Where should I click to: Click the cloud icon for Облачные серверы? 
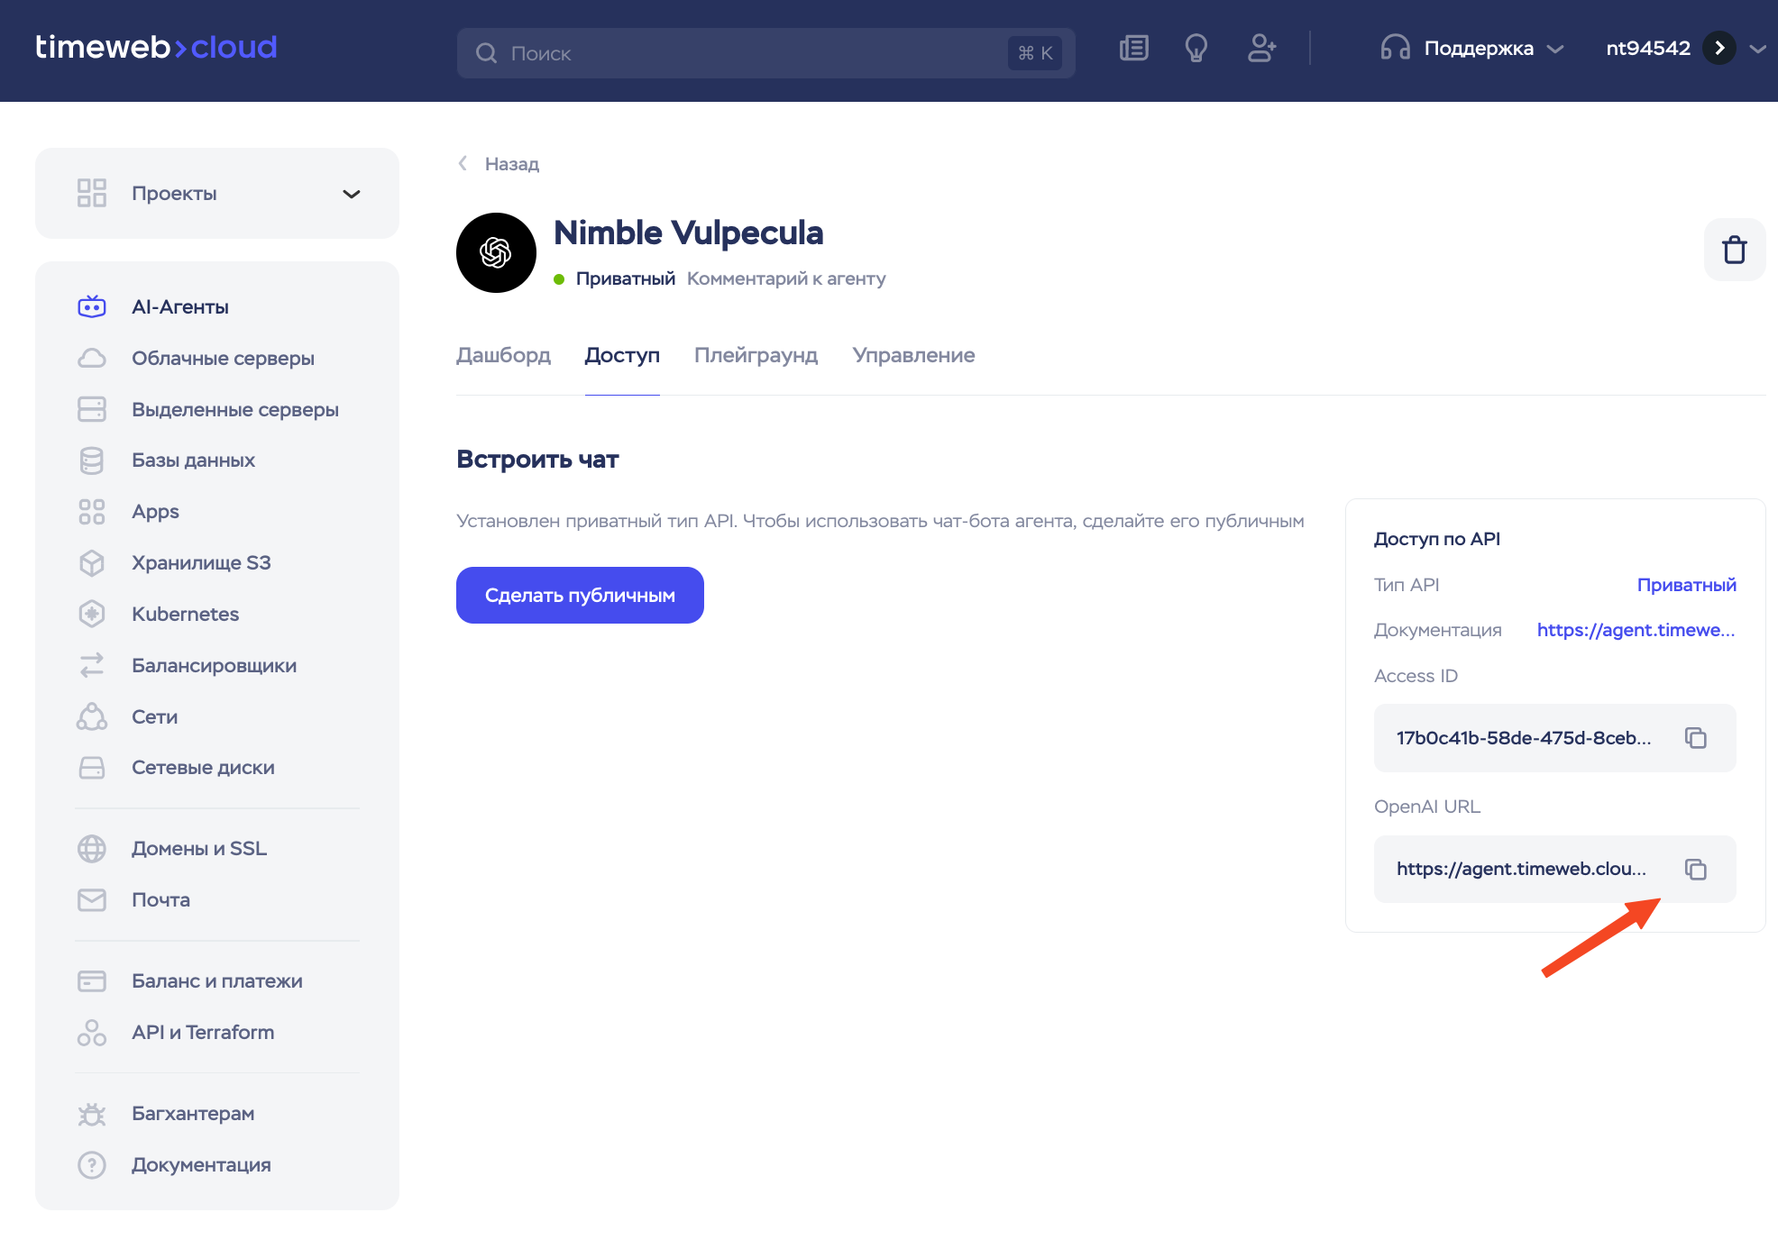tap(92, 358)
